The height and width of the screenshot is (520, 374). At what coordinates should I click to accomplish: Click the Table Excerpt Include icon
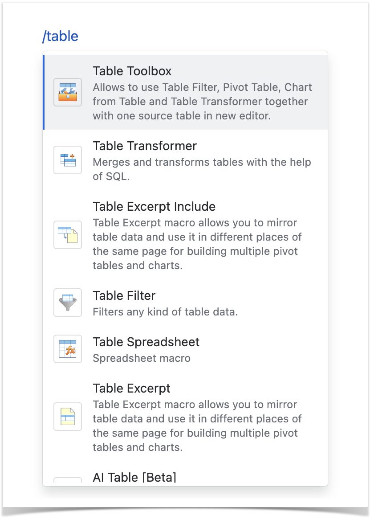pyautogui.click(x=68, y=235)
